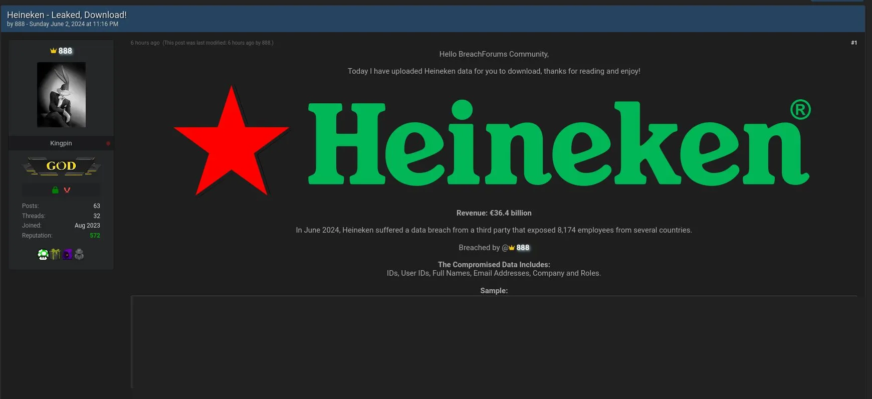Click the list of compromised fields starting with IDs
This screenshot has width=872, height=399.
[494, 273]
